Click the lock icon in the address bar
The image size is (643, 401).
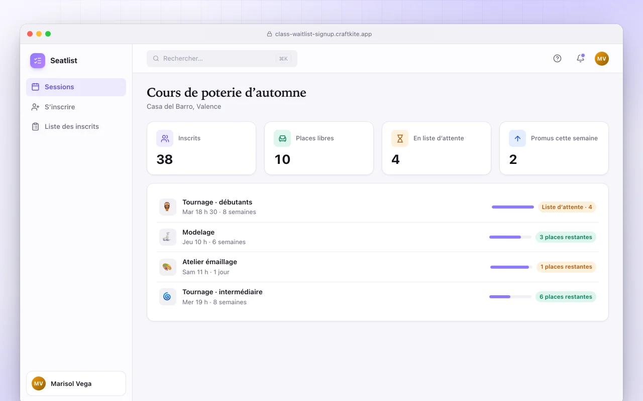[270, 34]
